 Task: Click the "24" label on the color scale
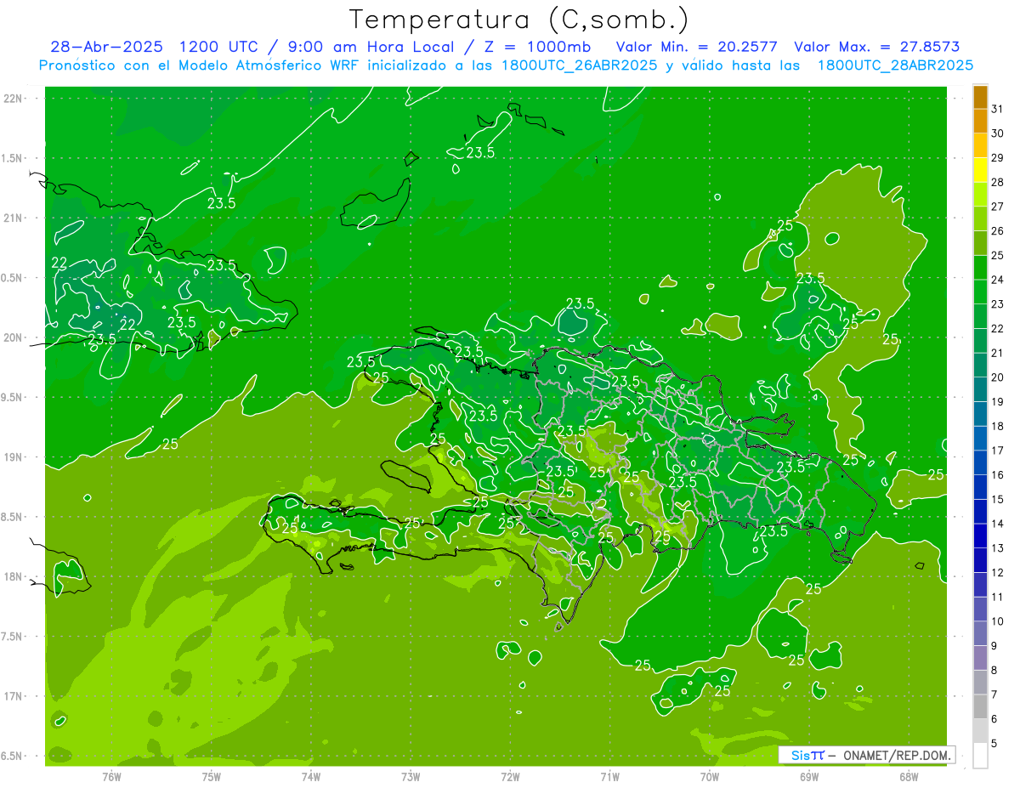pos(997,280)
